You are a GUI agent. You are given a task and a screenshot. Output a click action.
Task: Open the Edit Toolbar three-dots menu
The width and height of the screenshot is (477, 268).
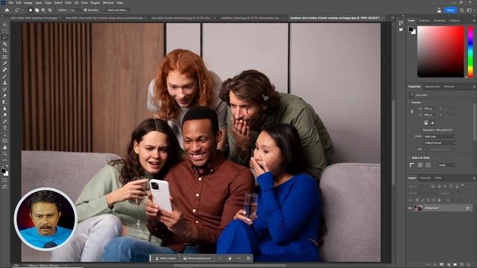click(4, 160)
